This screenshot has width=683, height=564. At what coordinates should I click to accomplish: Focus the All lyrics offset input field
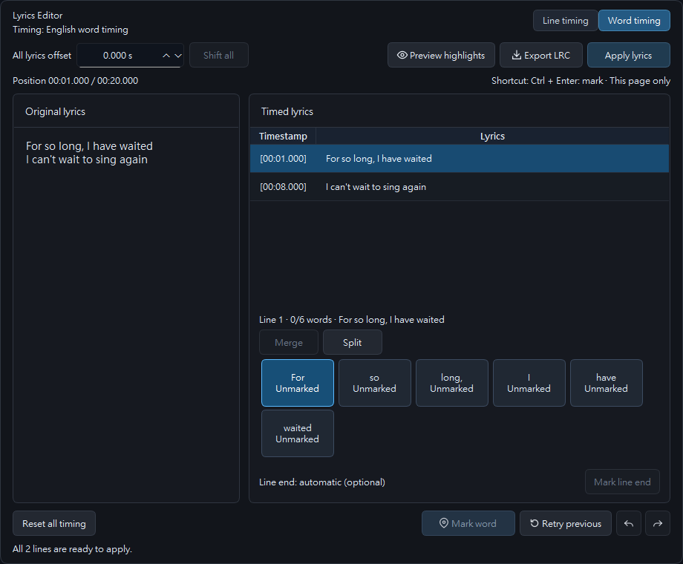[117, 56]
